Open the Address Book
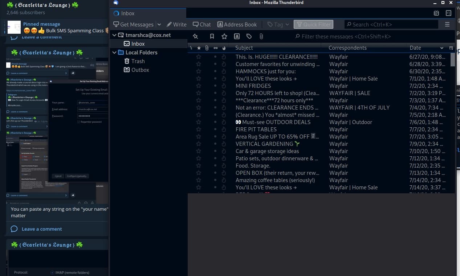This screenshot has height=276, width=460. tap(237, 24)
